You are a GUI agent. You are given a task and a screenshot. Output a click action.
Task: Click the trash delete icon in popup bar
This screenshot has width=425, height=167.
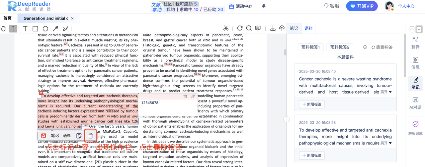click(x=90, y=136)
